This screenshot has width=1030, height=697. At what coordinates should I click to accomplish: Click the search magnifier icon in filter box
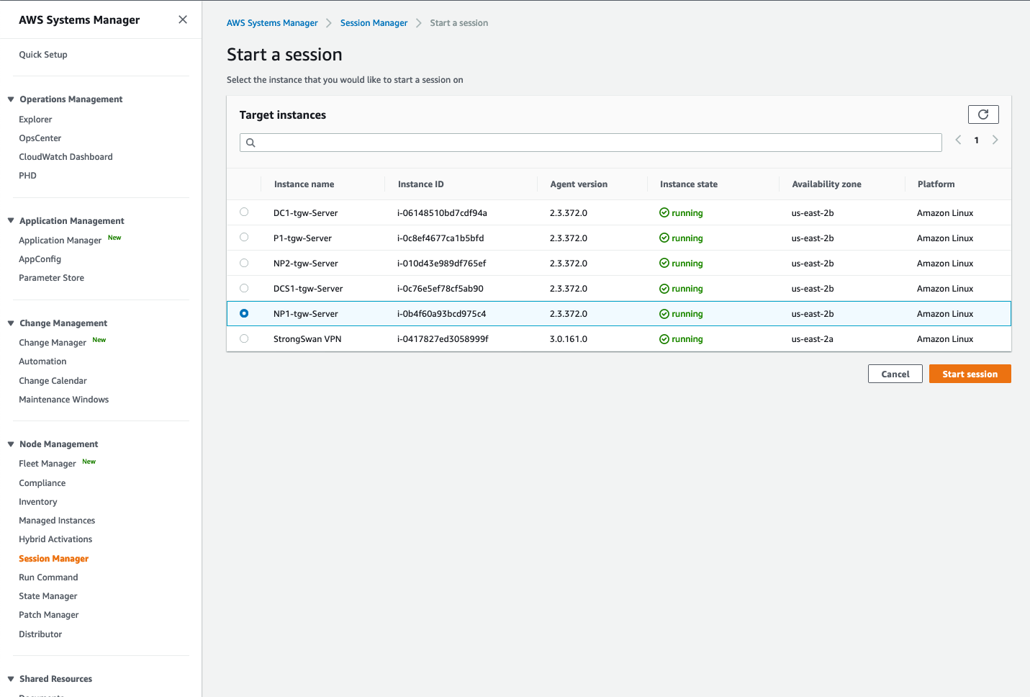click(x=250, y=143)
